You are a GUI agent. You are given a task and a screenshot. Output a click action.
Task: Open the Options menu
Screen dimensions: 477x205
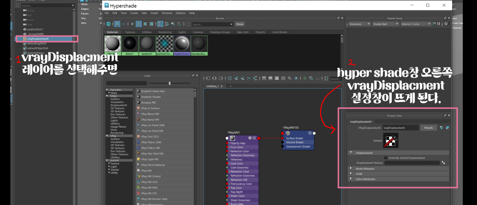[x=181, y=13]
